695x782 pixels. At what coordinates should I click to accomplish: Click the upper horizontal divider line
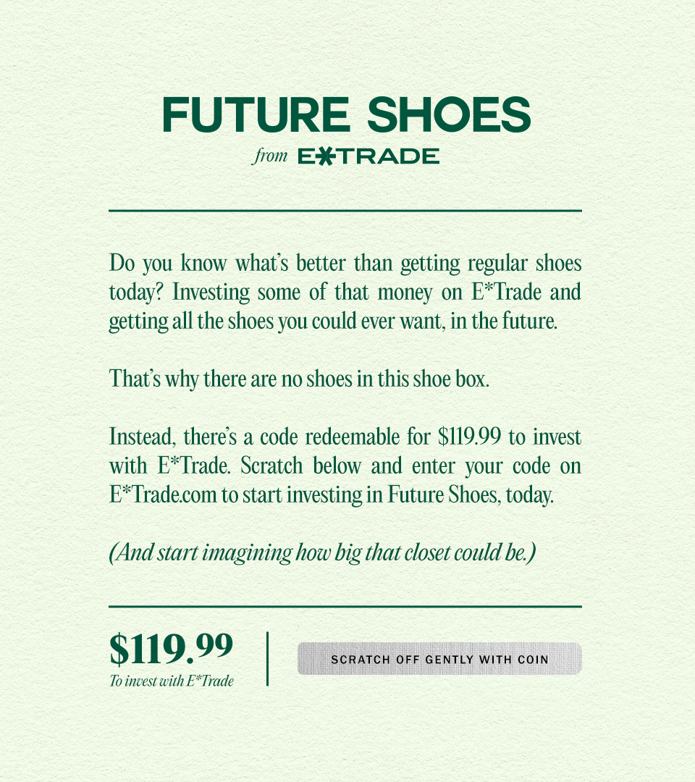(345, 211)
